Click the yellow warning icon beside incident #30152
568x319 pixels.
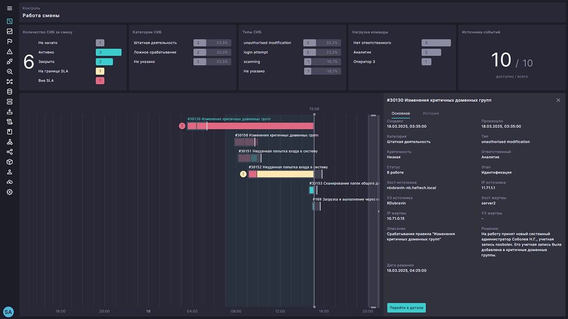click(x=243, y=174)
